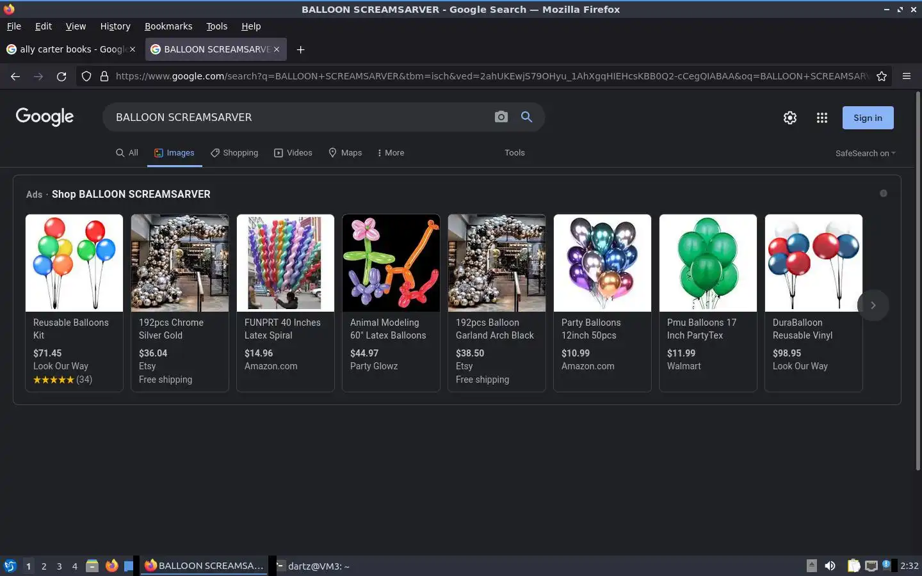Open Party Balloons 12inch 50pcs ad

(x=603, y=303)
